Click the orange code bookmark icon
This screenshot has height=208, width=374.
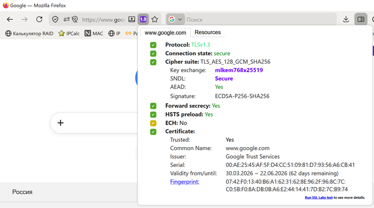coord(129,33)
